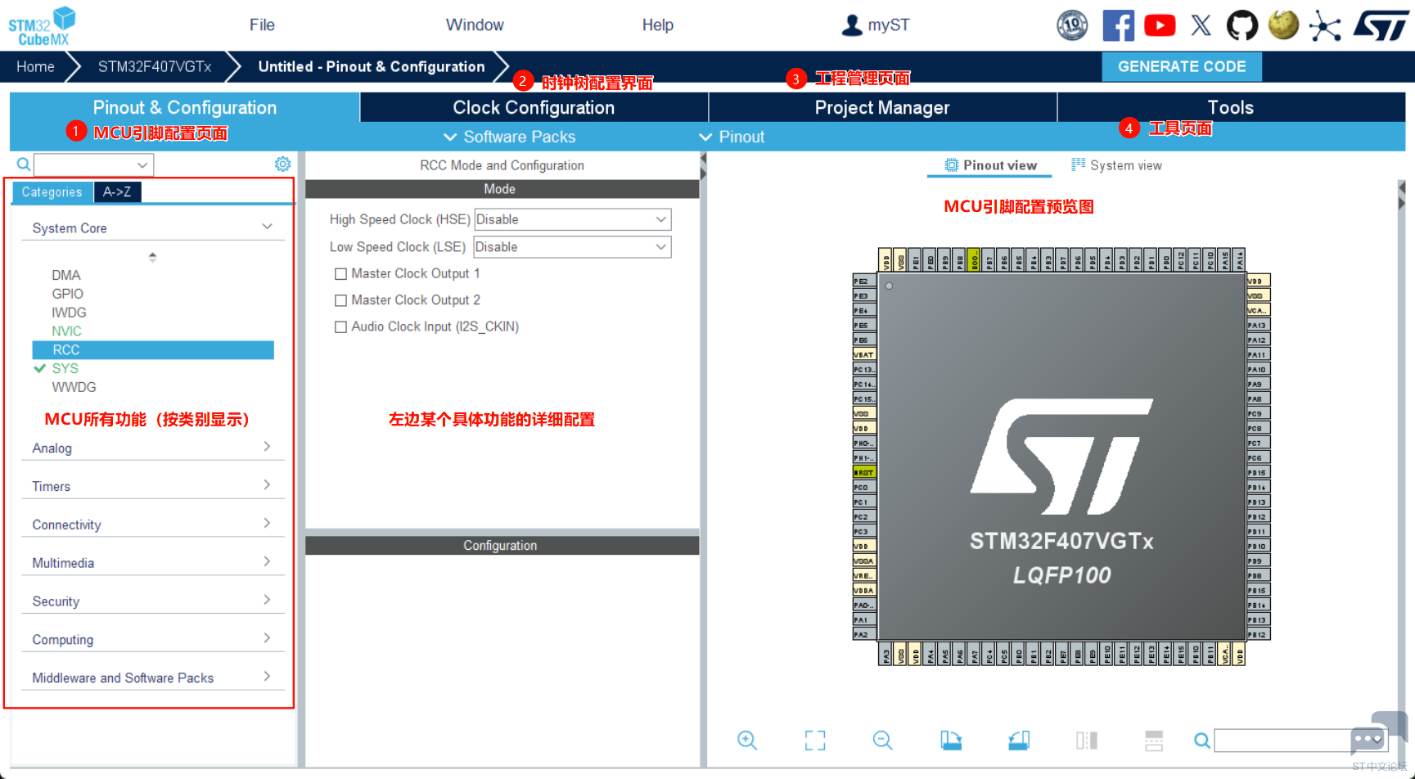Enable Master Clock Output 2
Viewport: 1415px width, 779px height.
340,301
